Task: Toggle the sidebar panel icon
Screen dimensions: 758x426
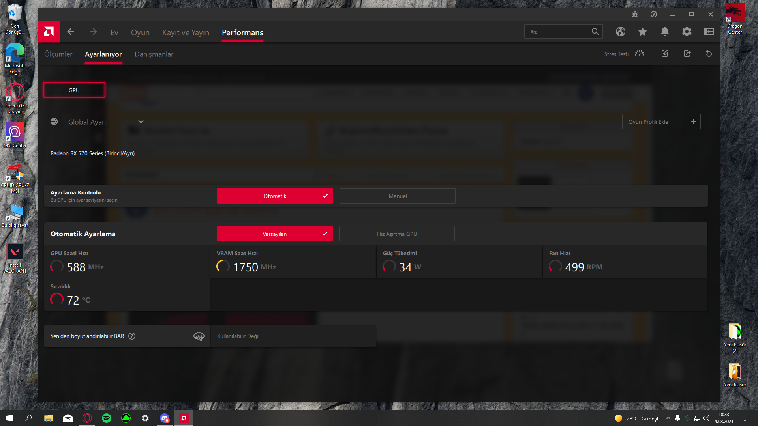Action: pyautogui.click(x=709, y=32)
